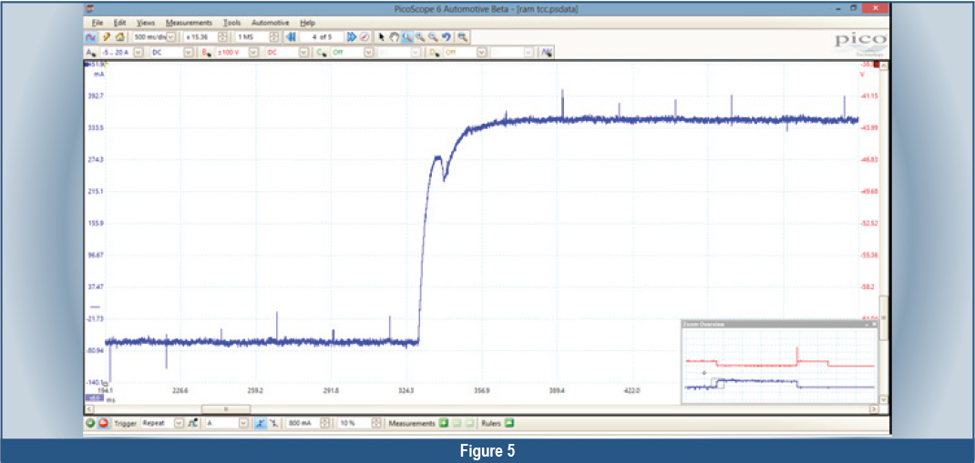975x463 pixels.
Task: Open the Automotive menu
Action: (x=270, y=23)
